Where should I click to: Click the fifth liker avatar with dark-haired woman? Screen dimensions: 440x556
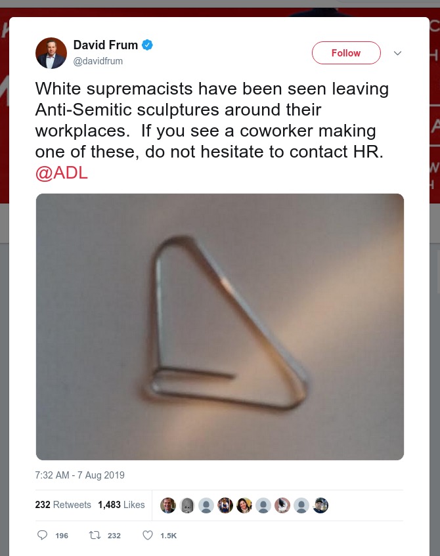coord(244,505)
